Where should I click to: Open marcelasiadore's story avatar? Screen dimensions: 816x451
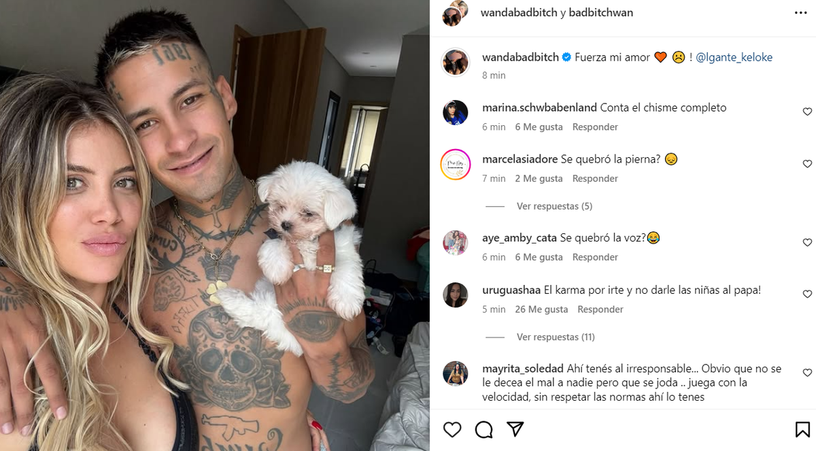pyautogui.click(x=455, y=164)
